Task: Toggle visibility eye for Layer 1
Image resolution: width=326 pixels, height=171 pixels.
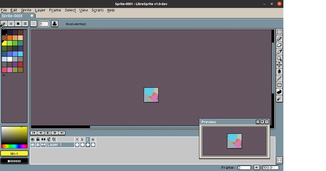Action: pos(33,145)
